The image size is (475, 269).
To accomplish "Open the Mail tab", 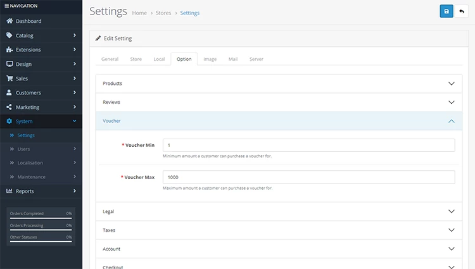I will (x=233, y=59).
